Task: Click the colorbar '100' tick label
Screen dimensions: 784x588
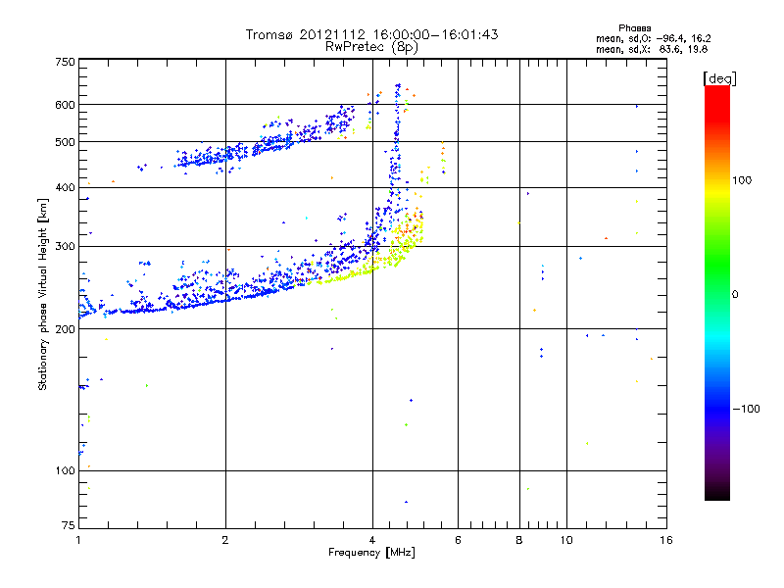Action: [742, 180]
